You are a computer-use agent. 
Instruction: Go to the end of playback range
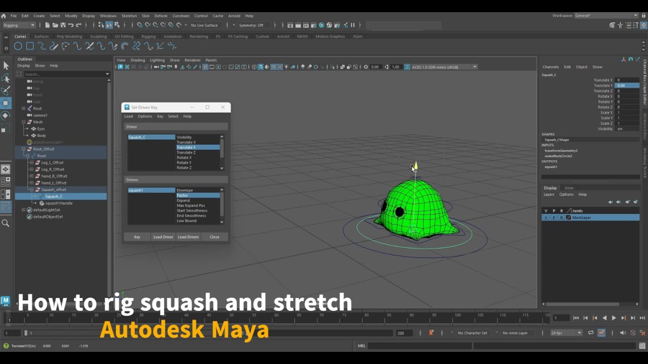click(x=642, y=318)
